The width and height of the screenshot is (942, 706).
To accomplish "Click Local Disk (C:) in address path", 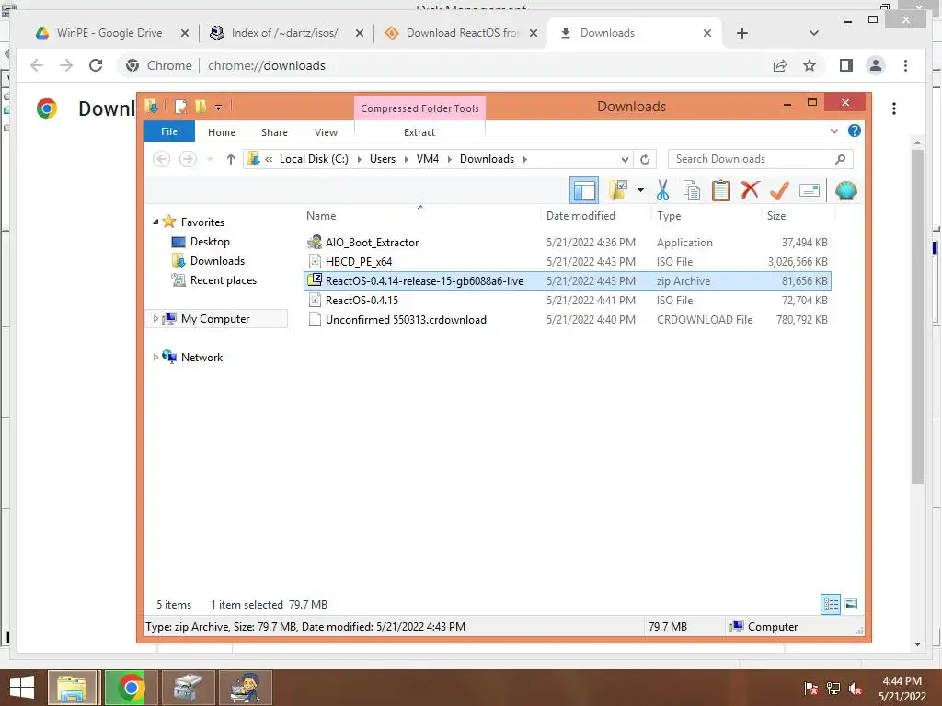I will pyautogui.click(x=314, y=159).
